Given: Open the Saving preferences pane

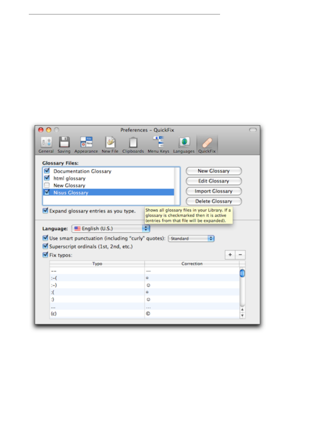Looking at the screenshot, I should (64, 145).
